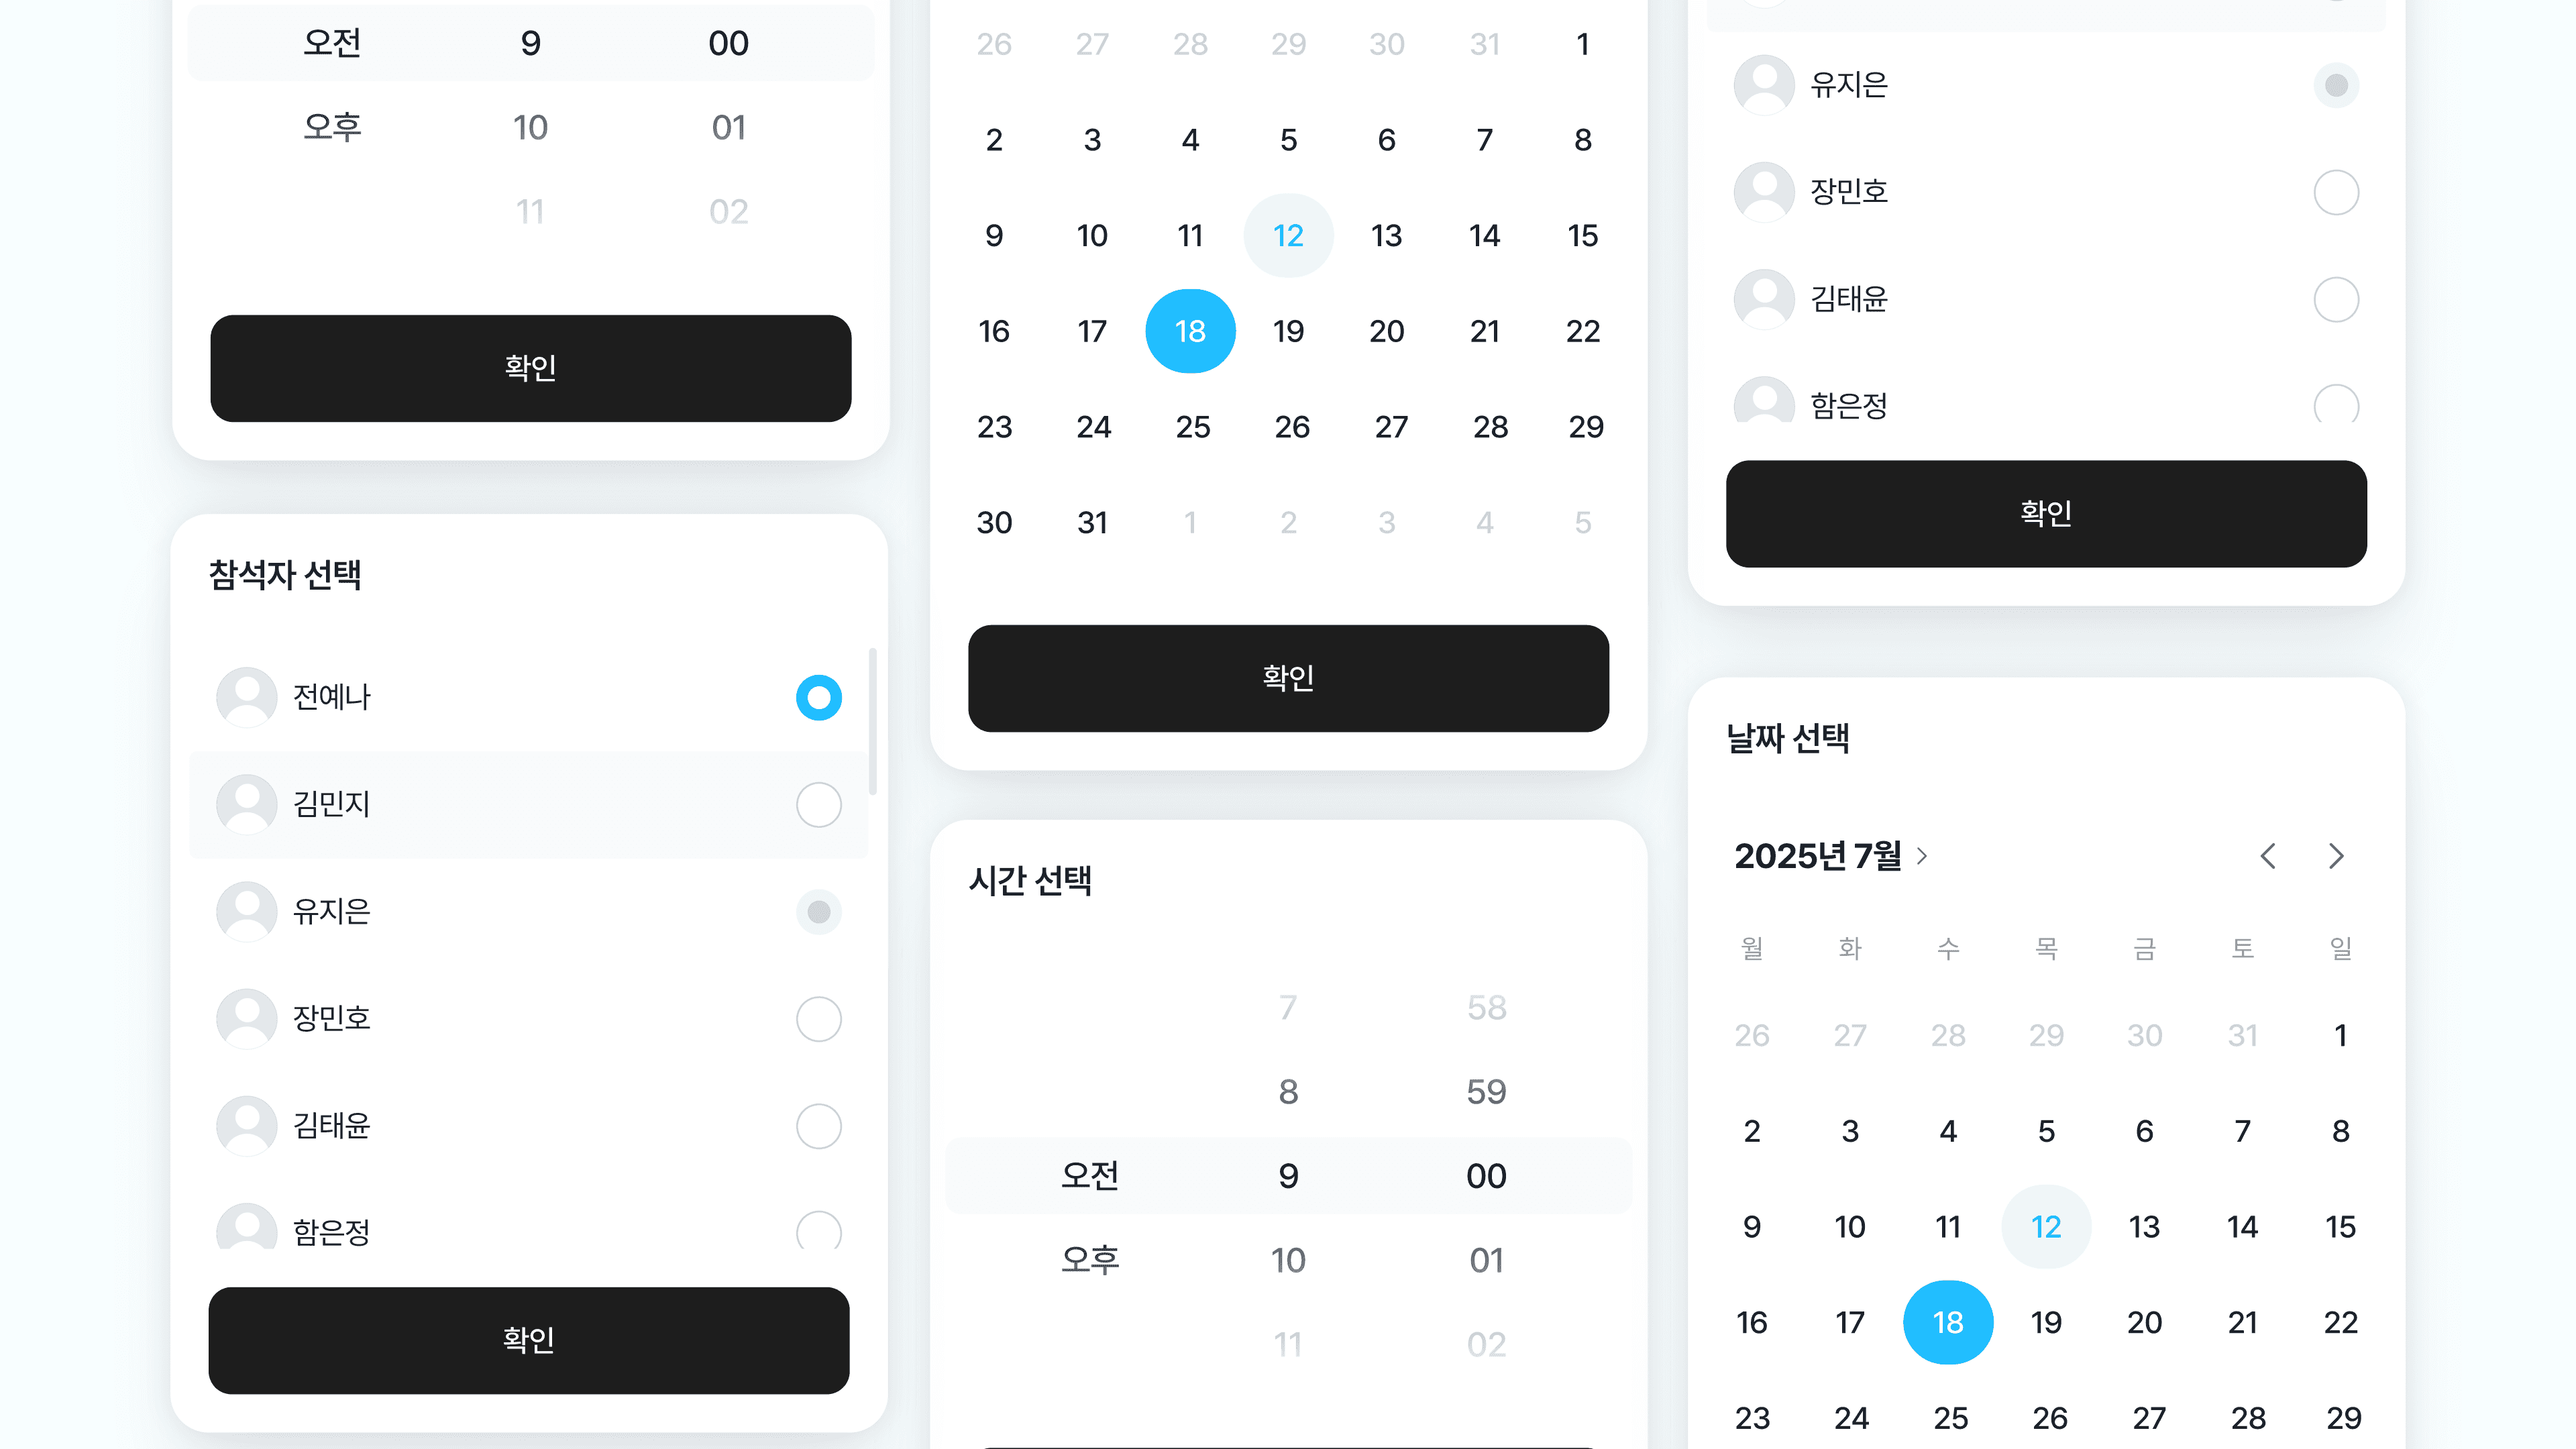Click 유지은's avatar in top-right list

[x=1764, y=84]
